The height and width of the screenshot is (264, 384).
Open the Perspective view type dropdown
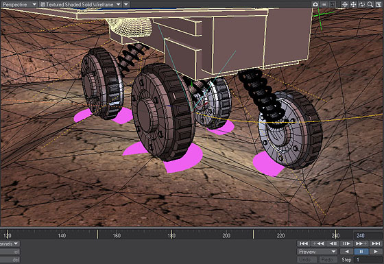click(x=19, y=4)
